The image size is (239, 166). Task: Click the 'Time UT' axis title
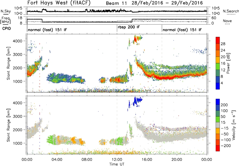pos(117,164)
